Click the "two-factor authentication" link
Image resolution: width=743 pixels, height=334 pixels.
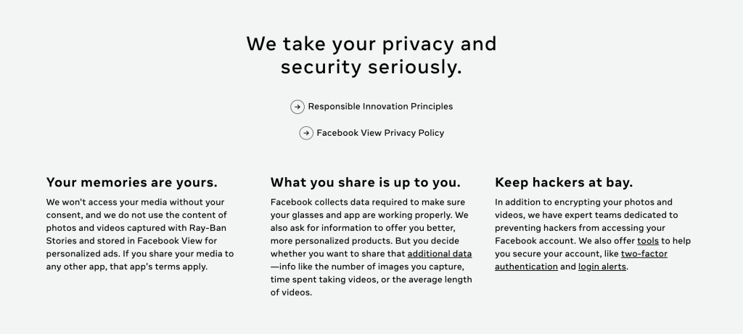(x=644, y=254)
